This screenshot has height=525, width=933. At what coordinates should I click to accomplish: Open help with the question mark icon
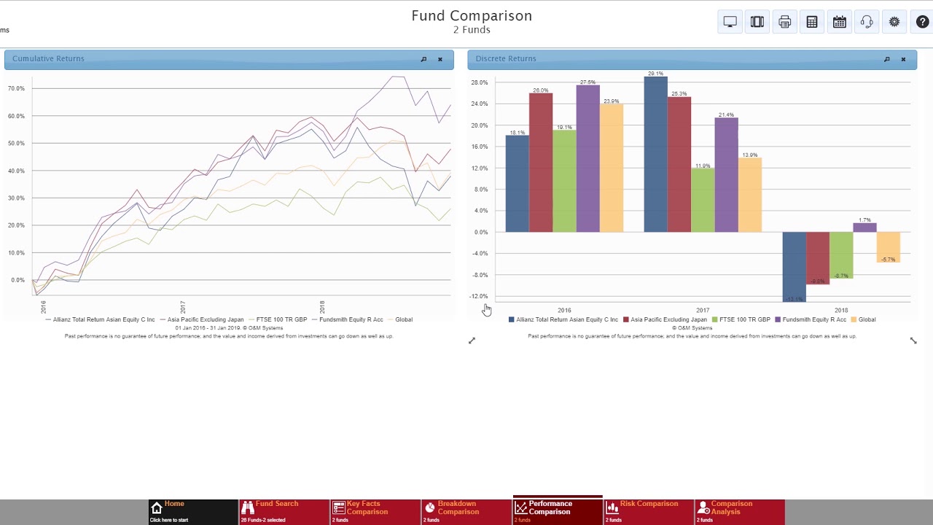pos(922,22)
